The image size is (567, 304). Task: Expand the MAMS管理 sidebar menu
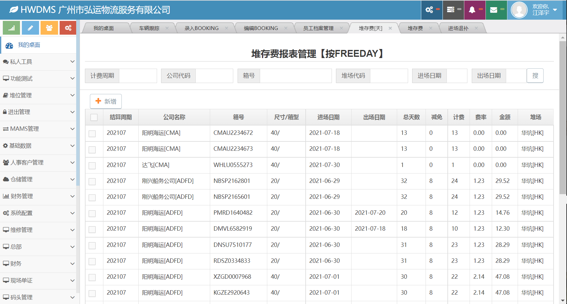(x=38, y=129)
